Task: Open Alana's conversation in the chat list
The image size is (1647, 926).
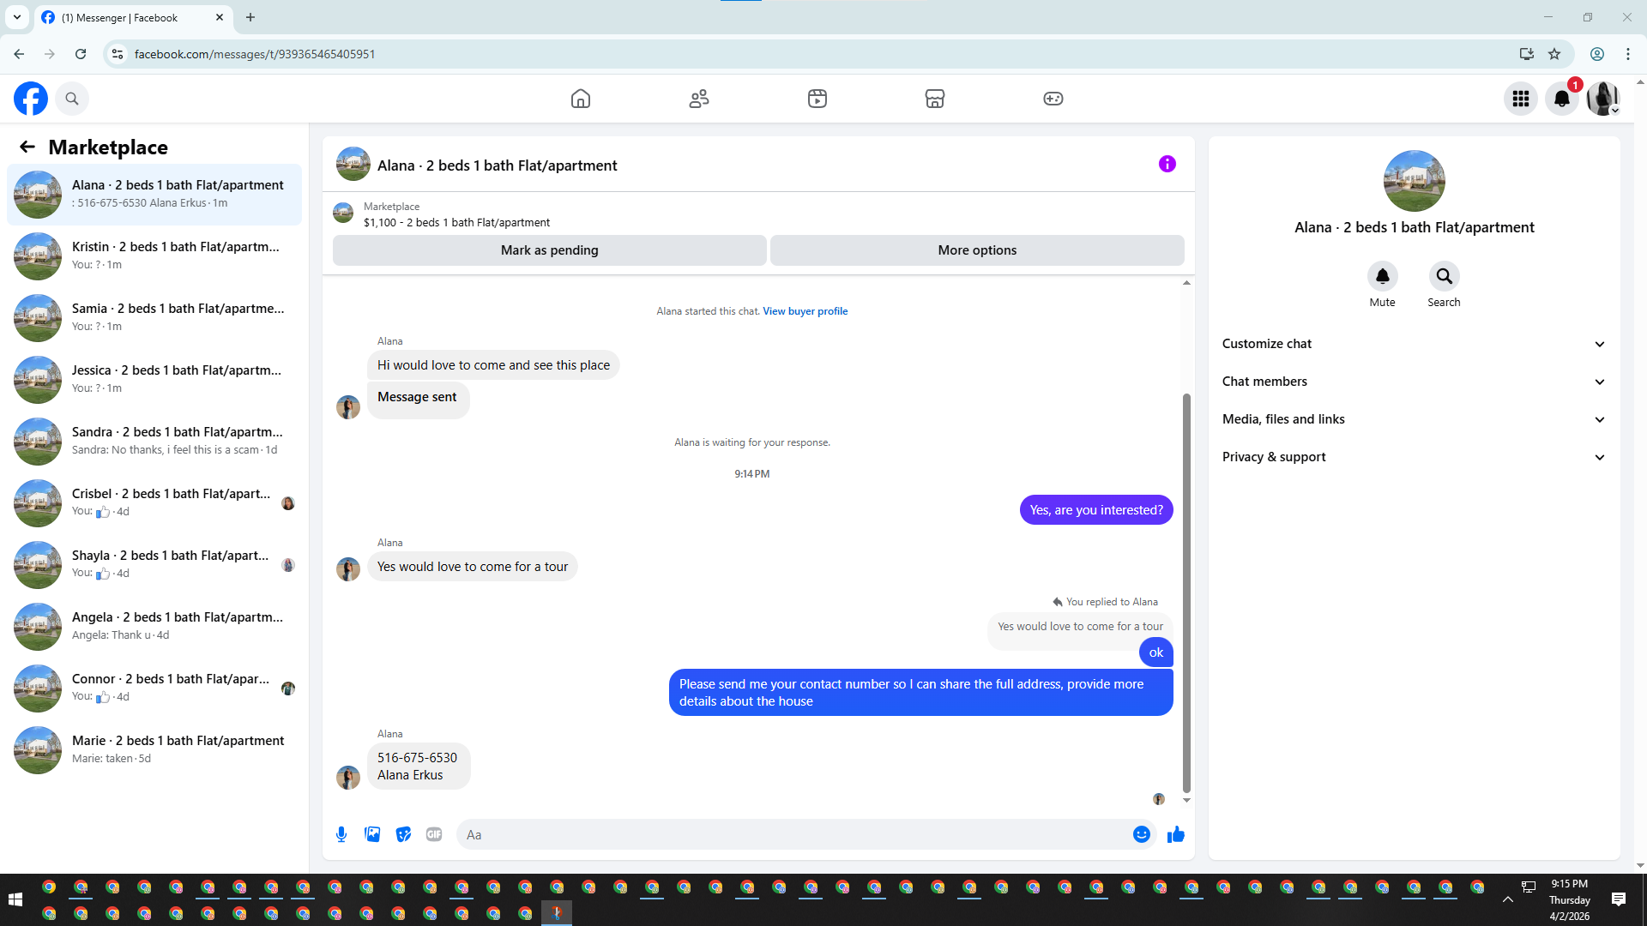Action: point(154,195)
